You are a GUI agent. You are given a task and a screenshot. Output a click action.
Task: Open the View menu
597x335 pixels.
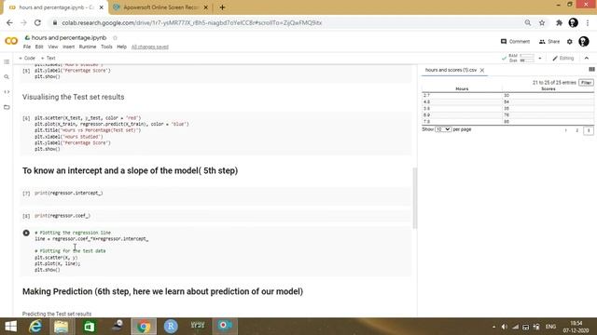[53, 47]
